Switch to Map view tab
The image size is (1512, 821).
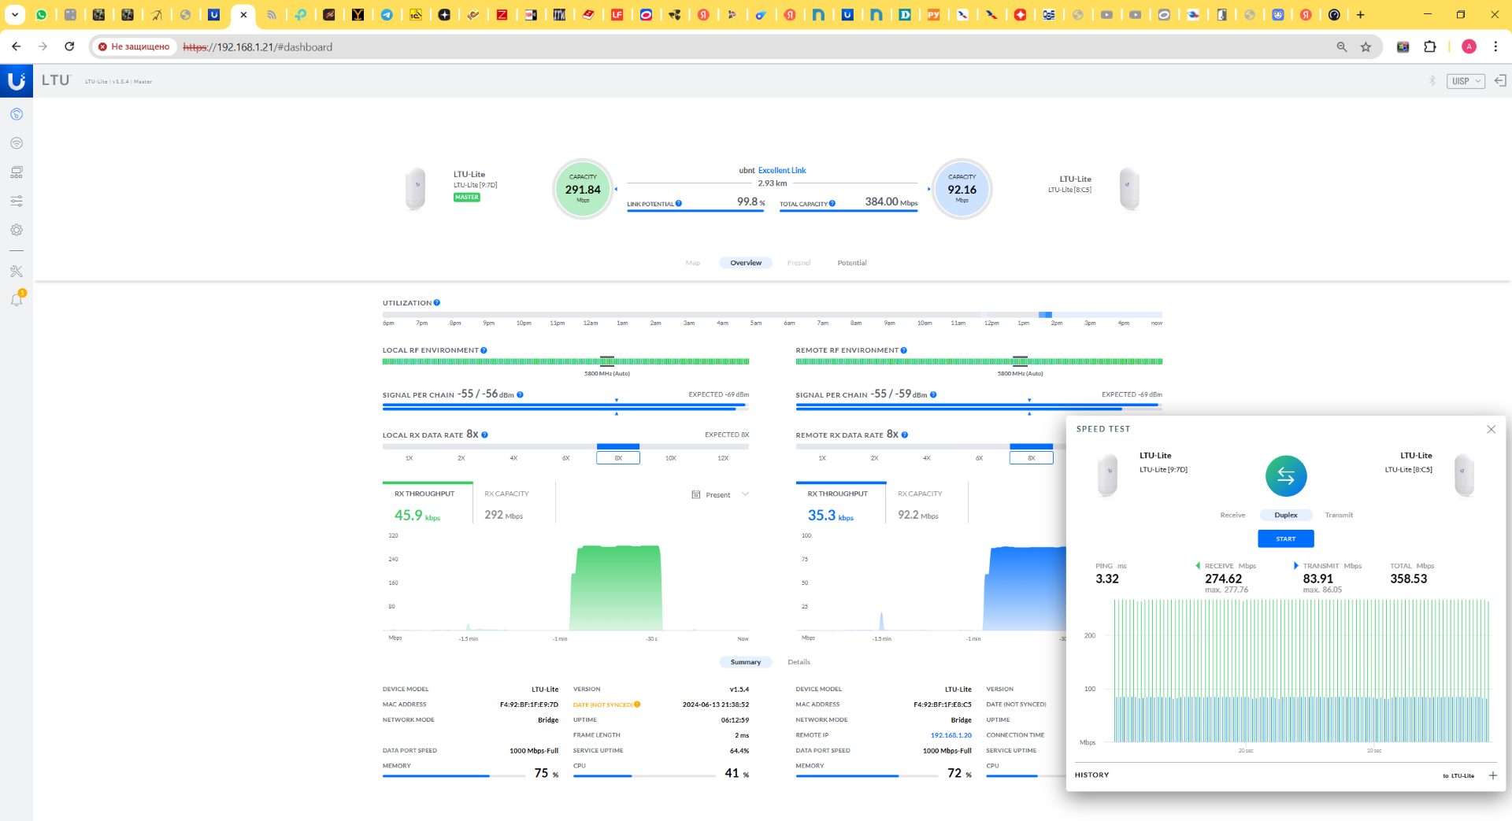coord(693,263)
